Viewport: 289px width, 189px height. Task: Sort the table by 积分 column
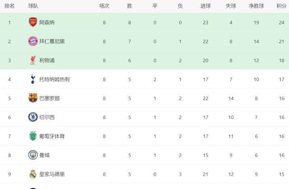pos(281,6)
